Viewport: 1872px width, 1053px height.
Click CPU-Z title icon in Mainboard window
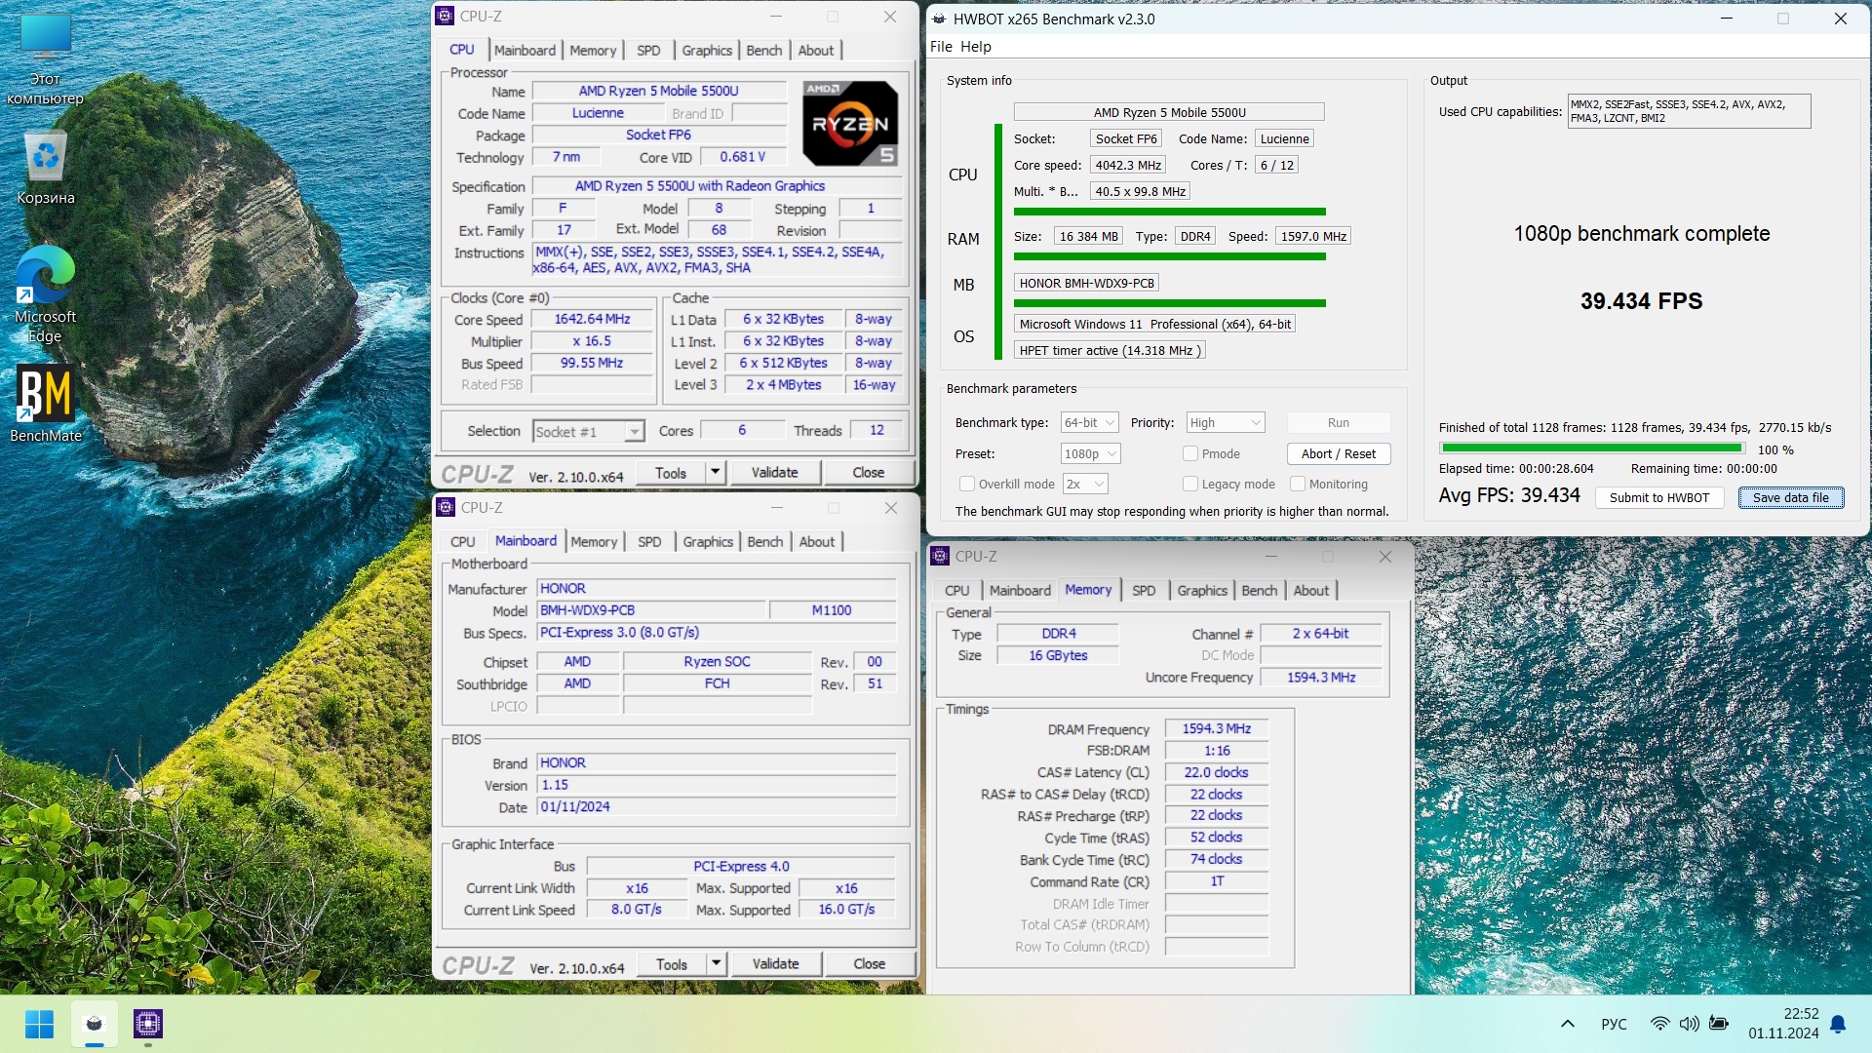(446, 507)
